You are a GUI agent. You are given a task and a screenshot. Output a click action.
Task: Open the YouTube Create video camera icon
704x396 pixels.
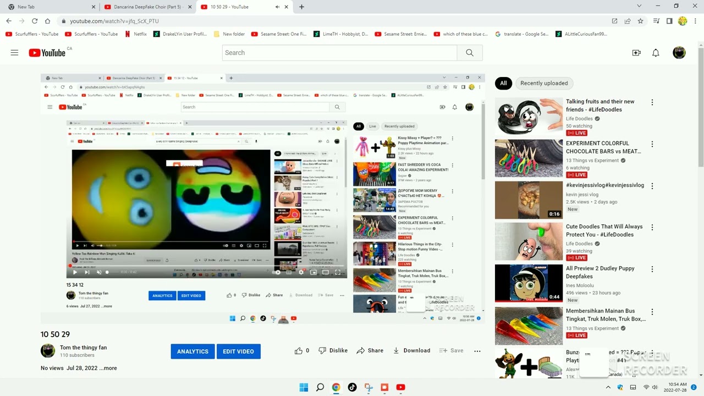(636, 53)
